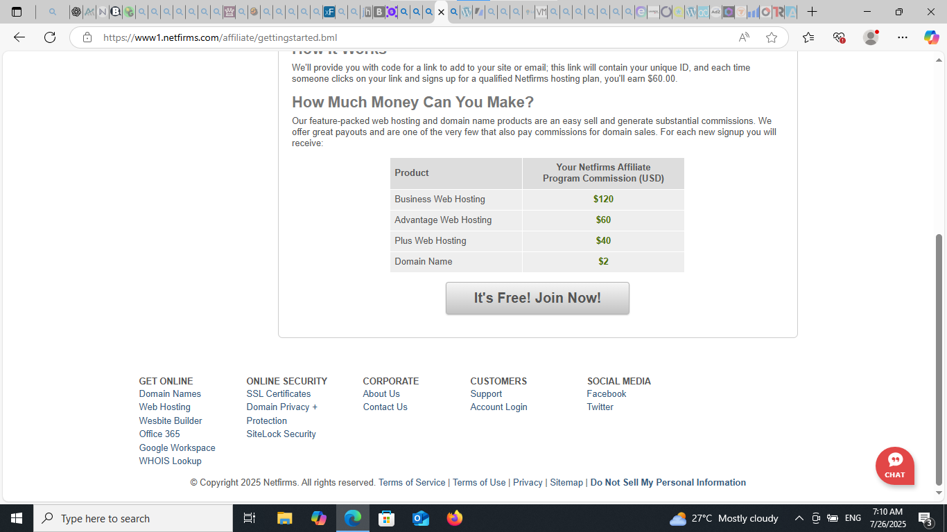The height and width of the screenshot is (532, 947).
Task: Open the Windows Start menu
Action: [x=17, y=518]
